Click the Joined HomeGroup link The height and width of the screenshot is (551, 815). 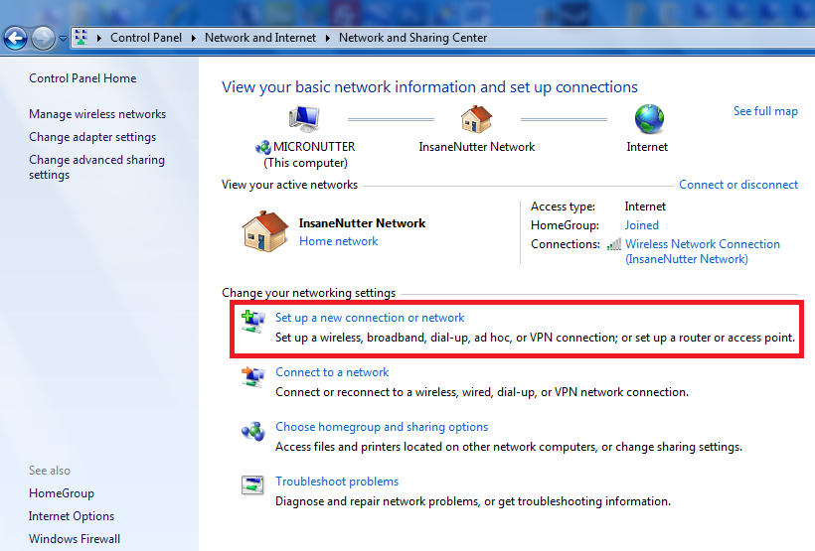point(641,225)
